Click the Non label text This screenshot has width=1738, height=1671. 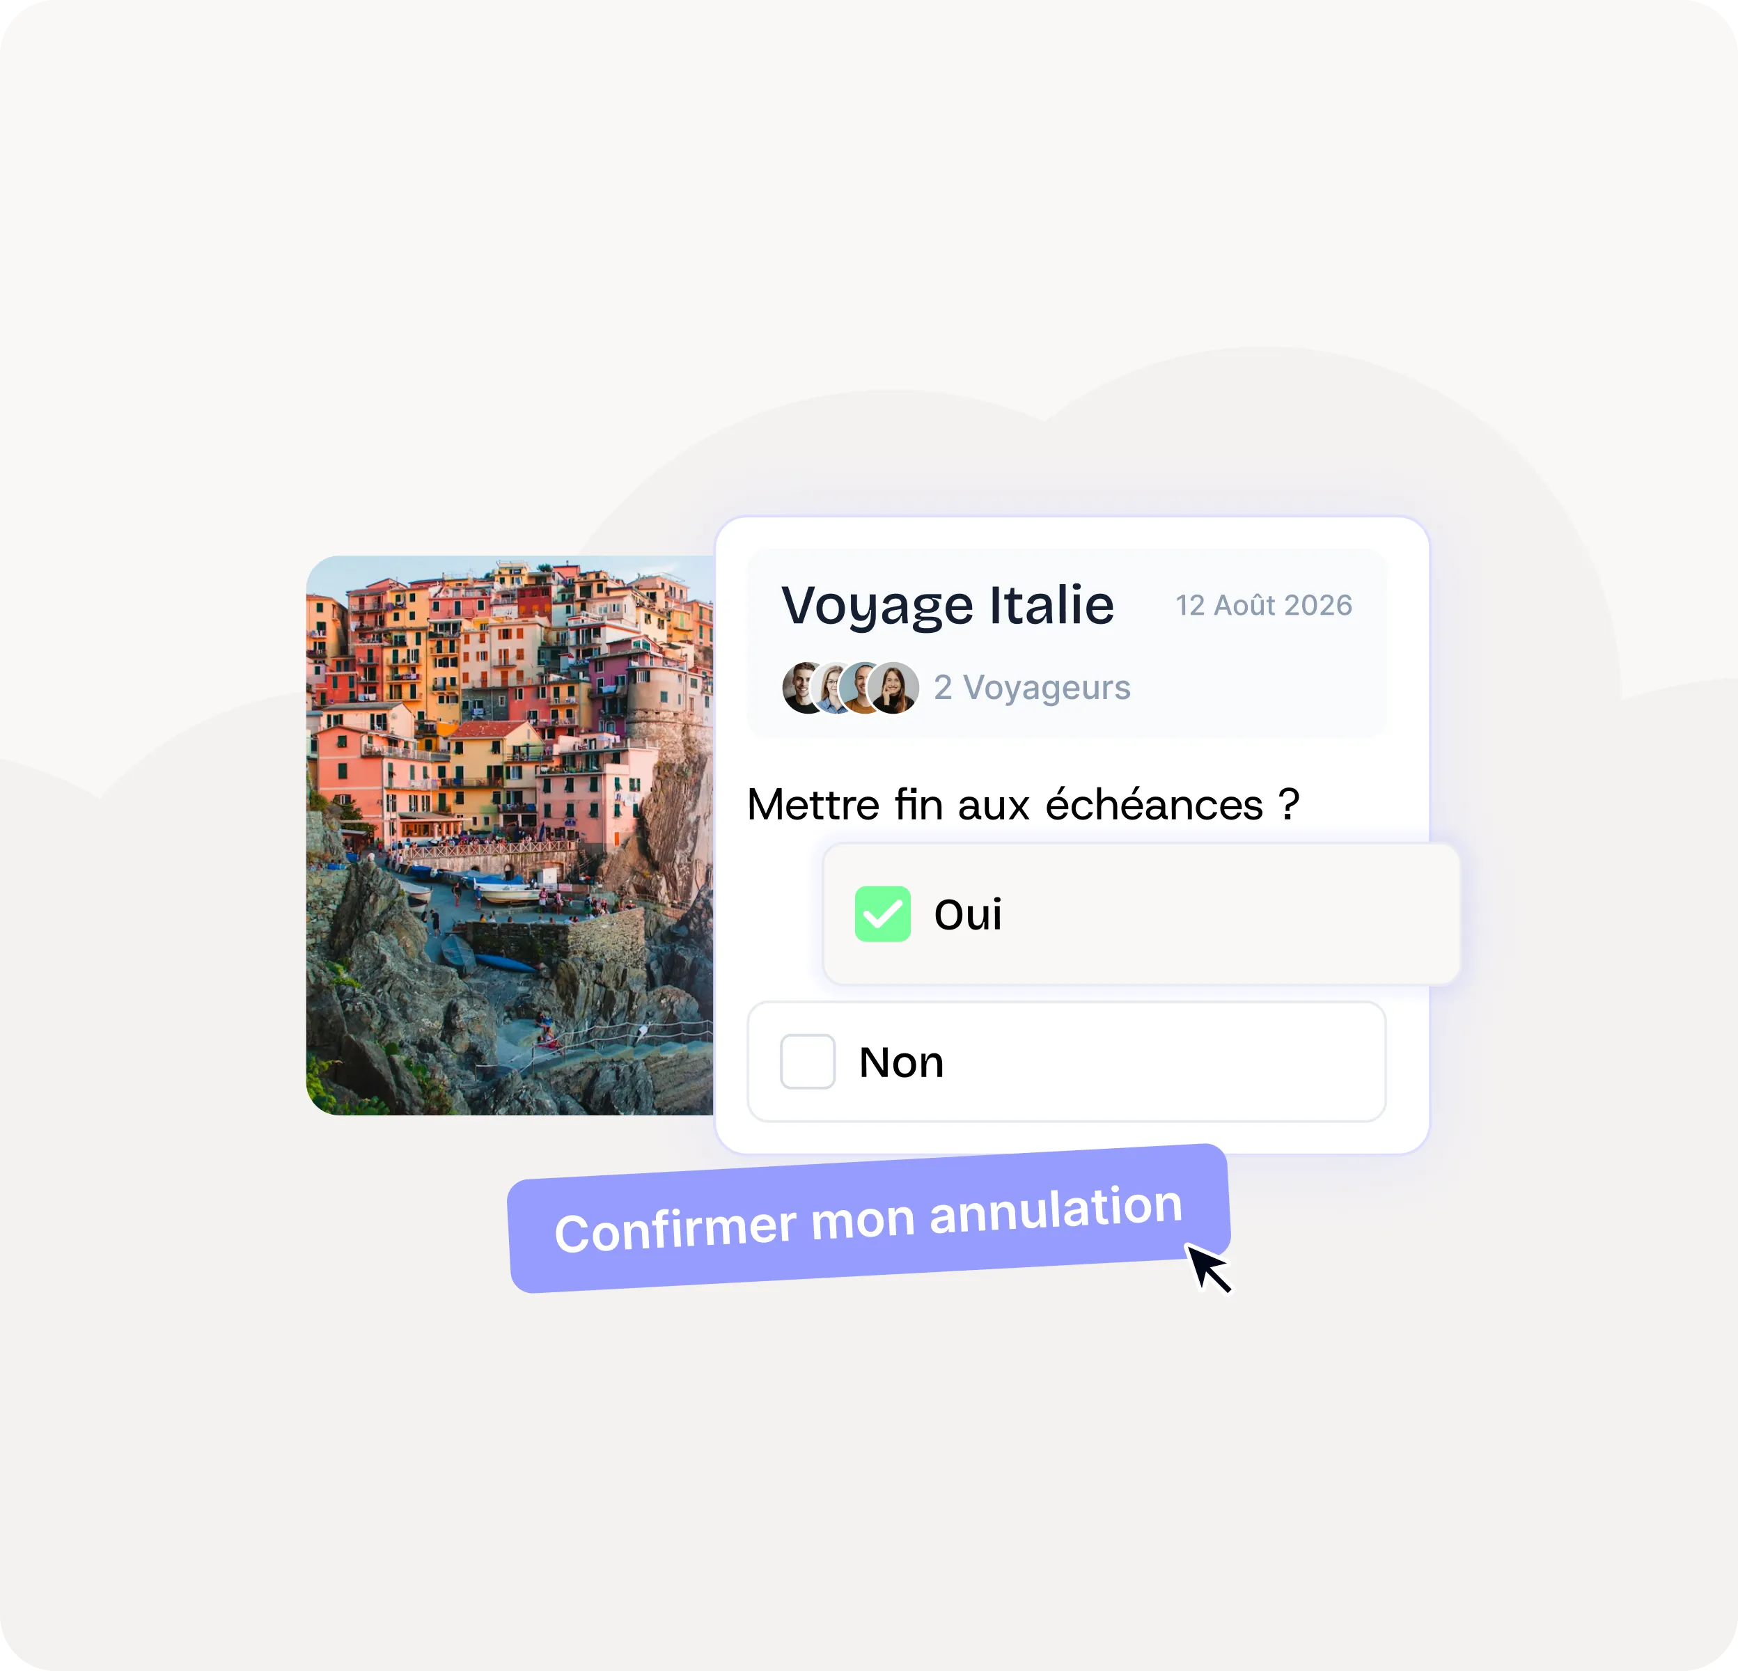tap(902, 1062)
